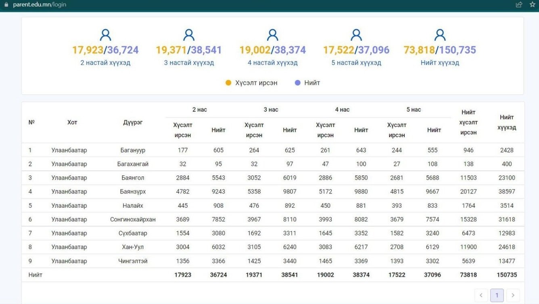The height and width of the screenshot is (304, 539).
Task: Click the person icon above 2 настай хүүхэд
Action: 105,35
